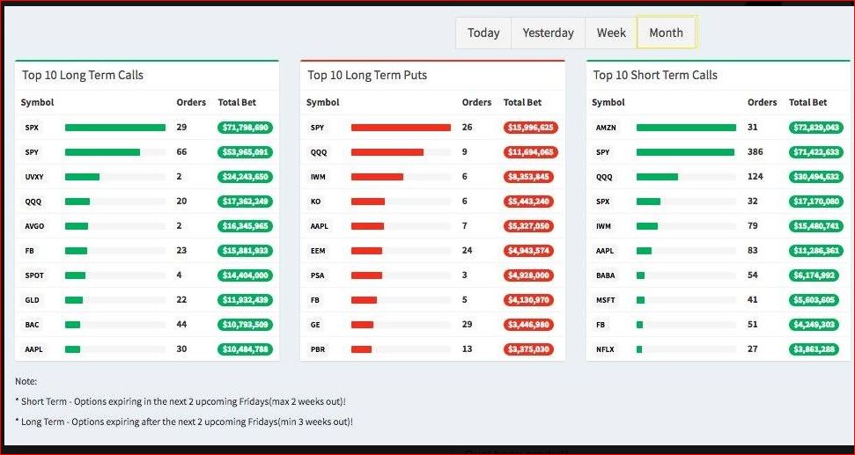
Task: Click the $72,829,043 AMZN total bet badge
Action: point(816,128)
